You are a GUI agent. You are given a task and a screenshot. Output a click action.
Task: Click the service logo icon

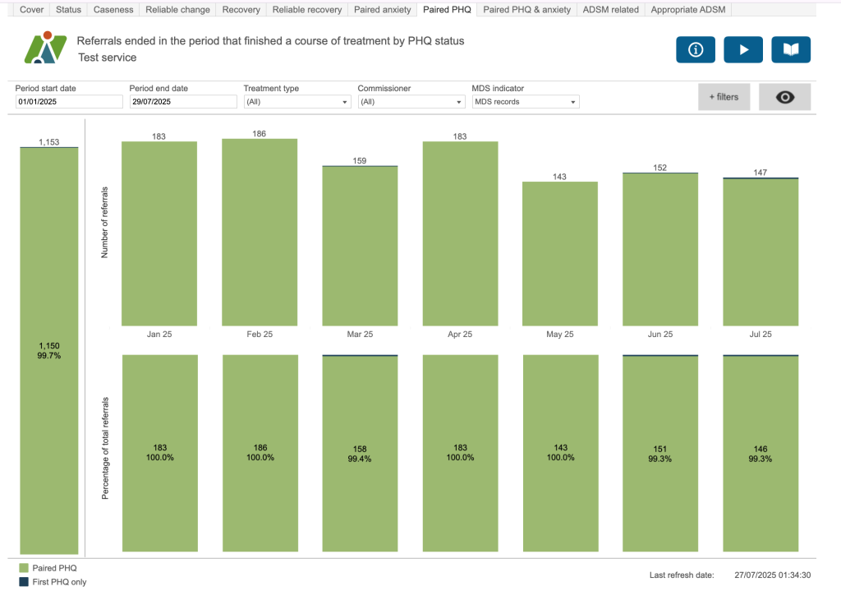tap(45, 48)
